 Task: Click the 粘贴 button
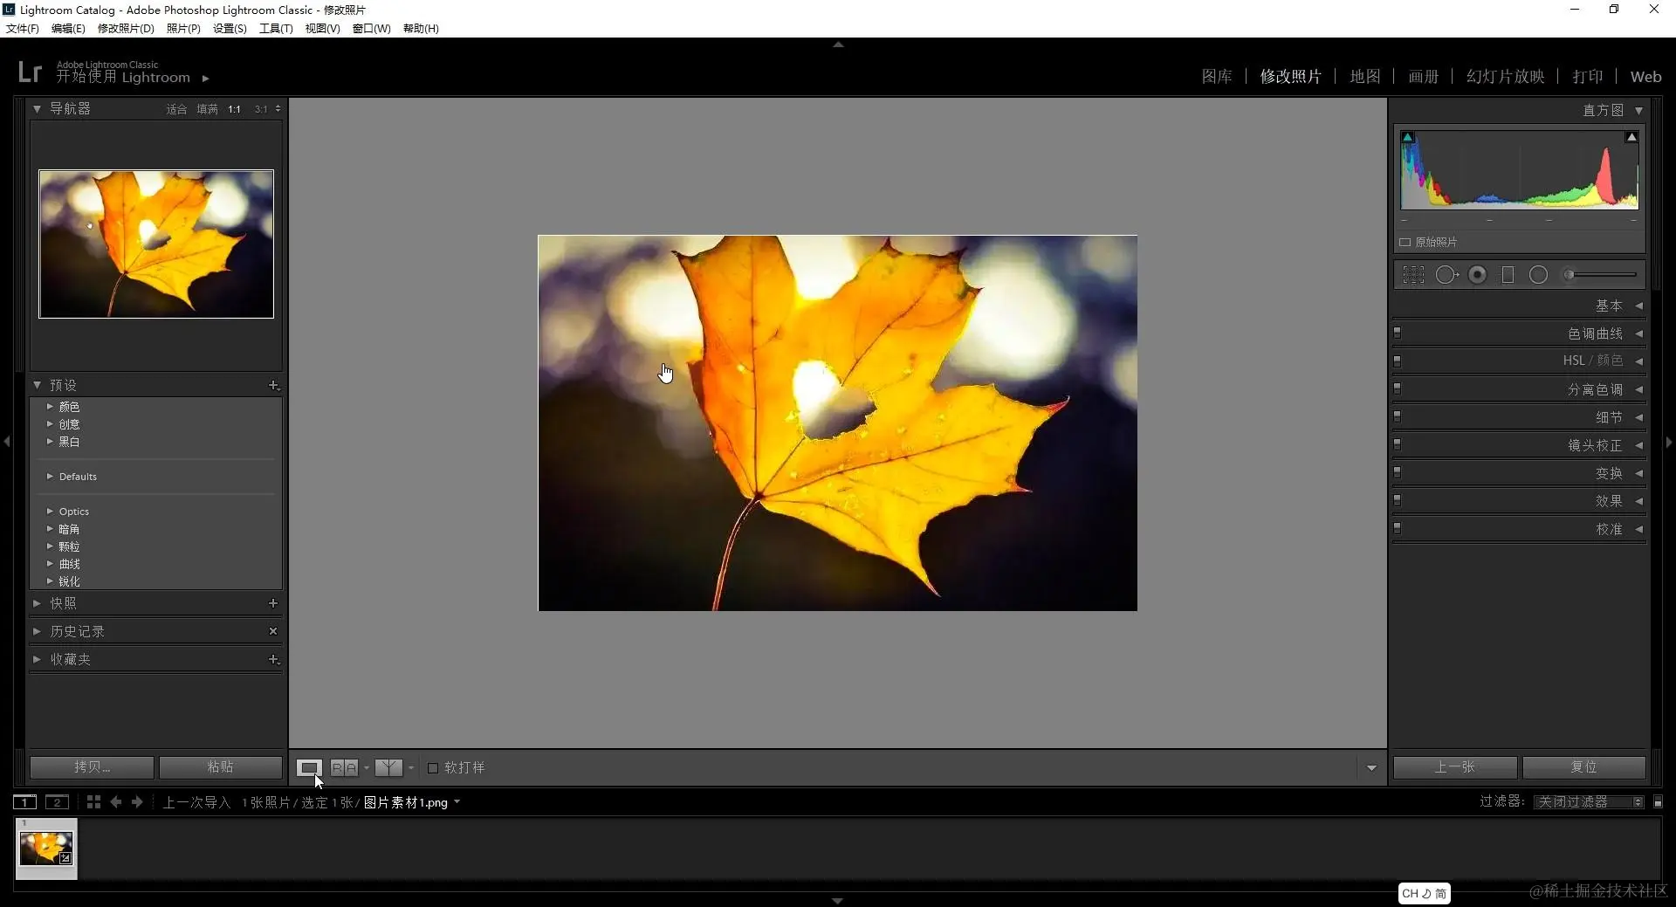(x=221, y=767)
